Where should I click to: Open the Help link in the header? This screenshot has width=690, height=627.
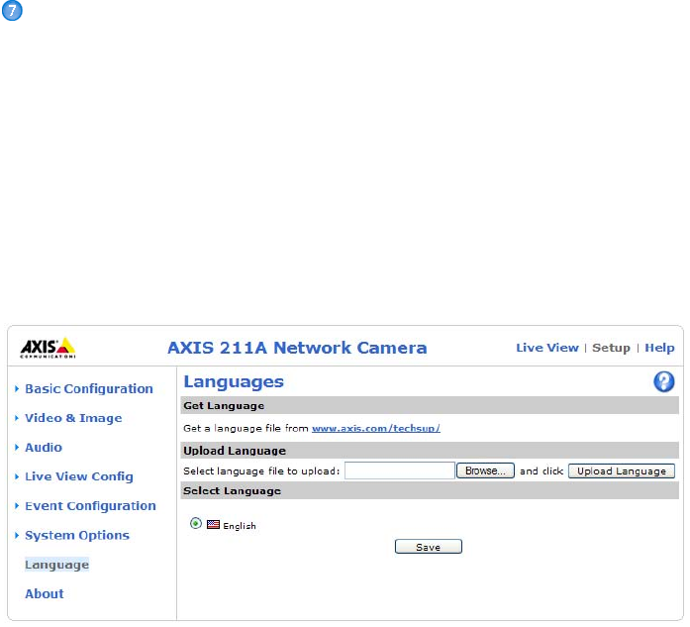click(x=659, y=348)
